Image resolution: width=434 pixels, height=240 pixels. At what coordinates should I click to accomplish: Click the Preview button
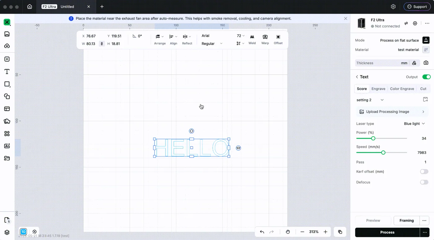coord(373,221)
